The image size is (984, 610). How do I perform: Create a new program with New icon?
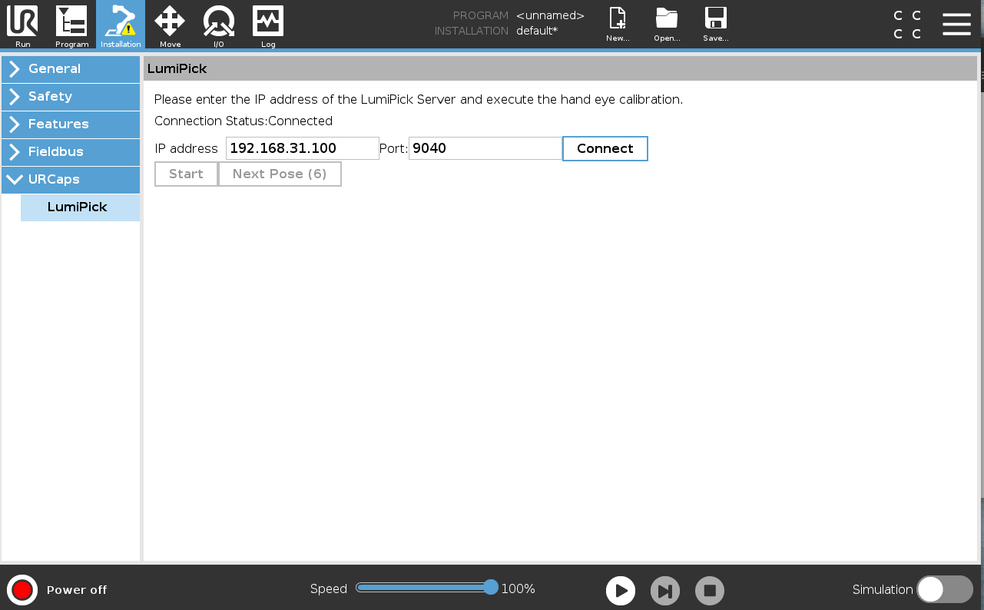(618, 25)
